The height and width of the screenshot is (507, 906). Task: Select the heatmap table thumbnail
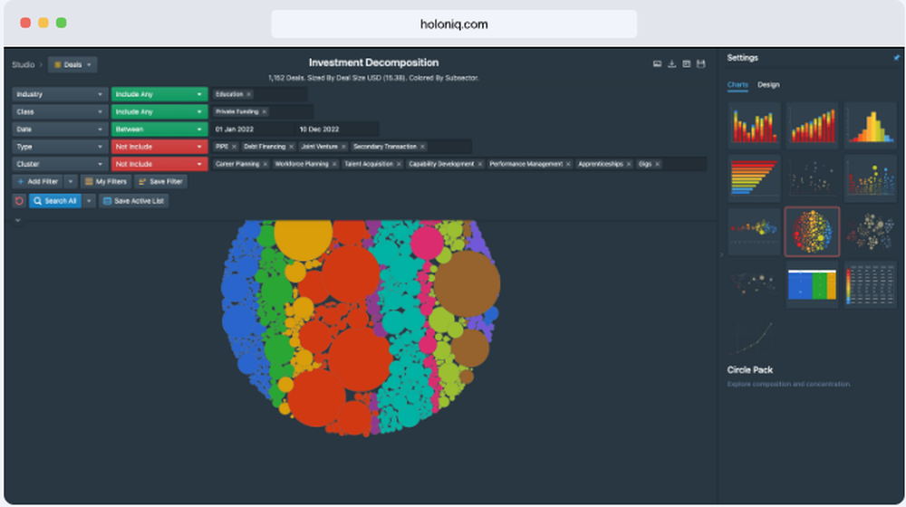870,284
